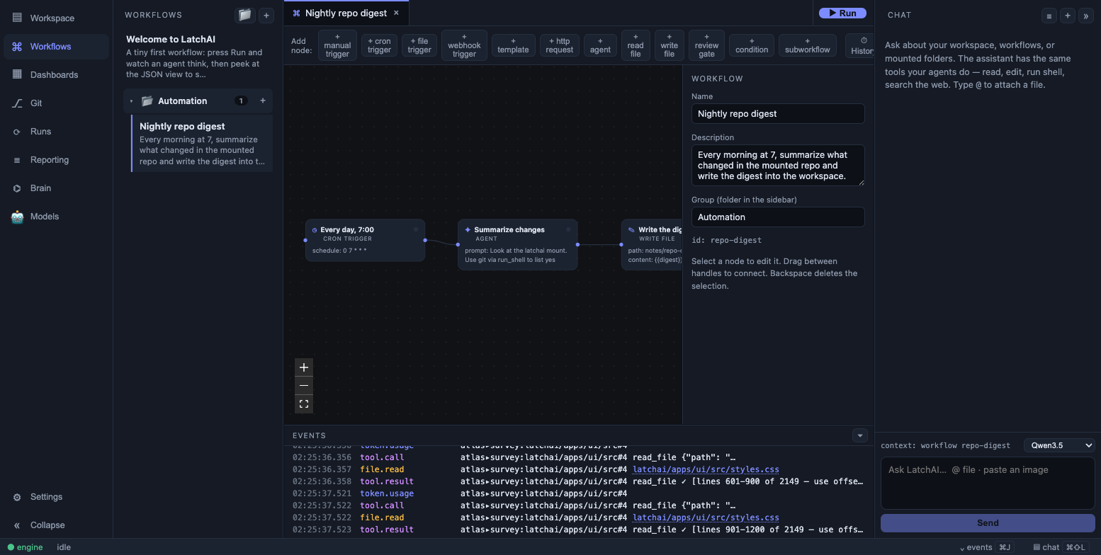
Task: Close the Nightly repo digest tab
Action: [x=396, y=13]
